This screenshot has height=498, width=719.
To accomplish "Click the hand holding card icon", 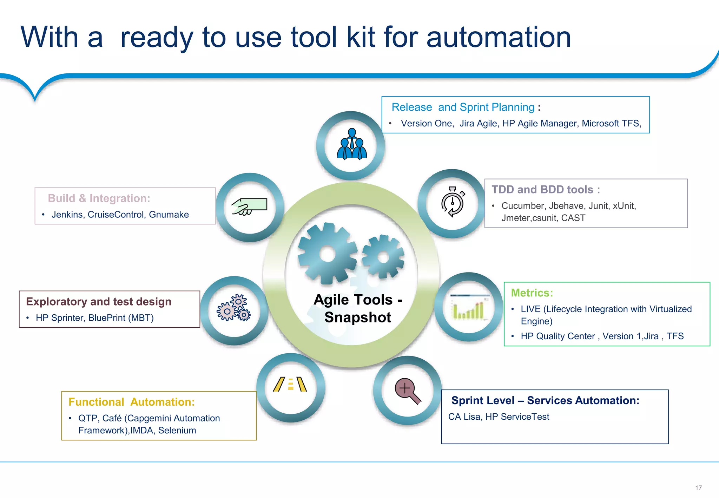I will pyautogui.click(x=249, y=207).
